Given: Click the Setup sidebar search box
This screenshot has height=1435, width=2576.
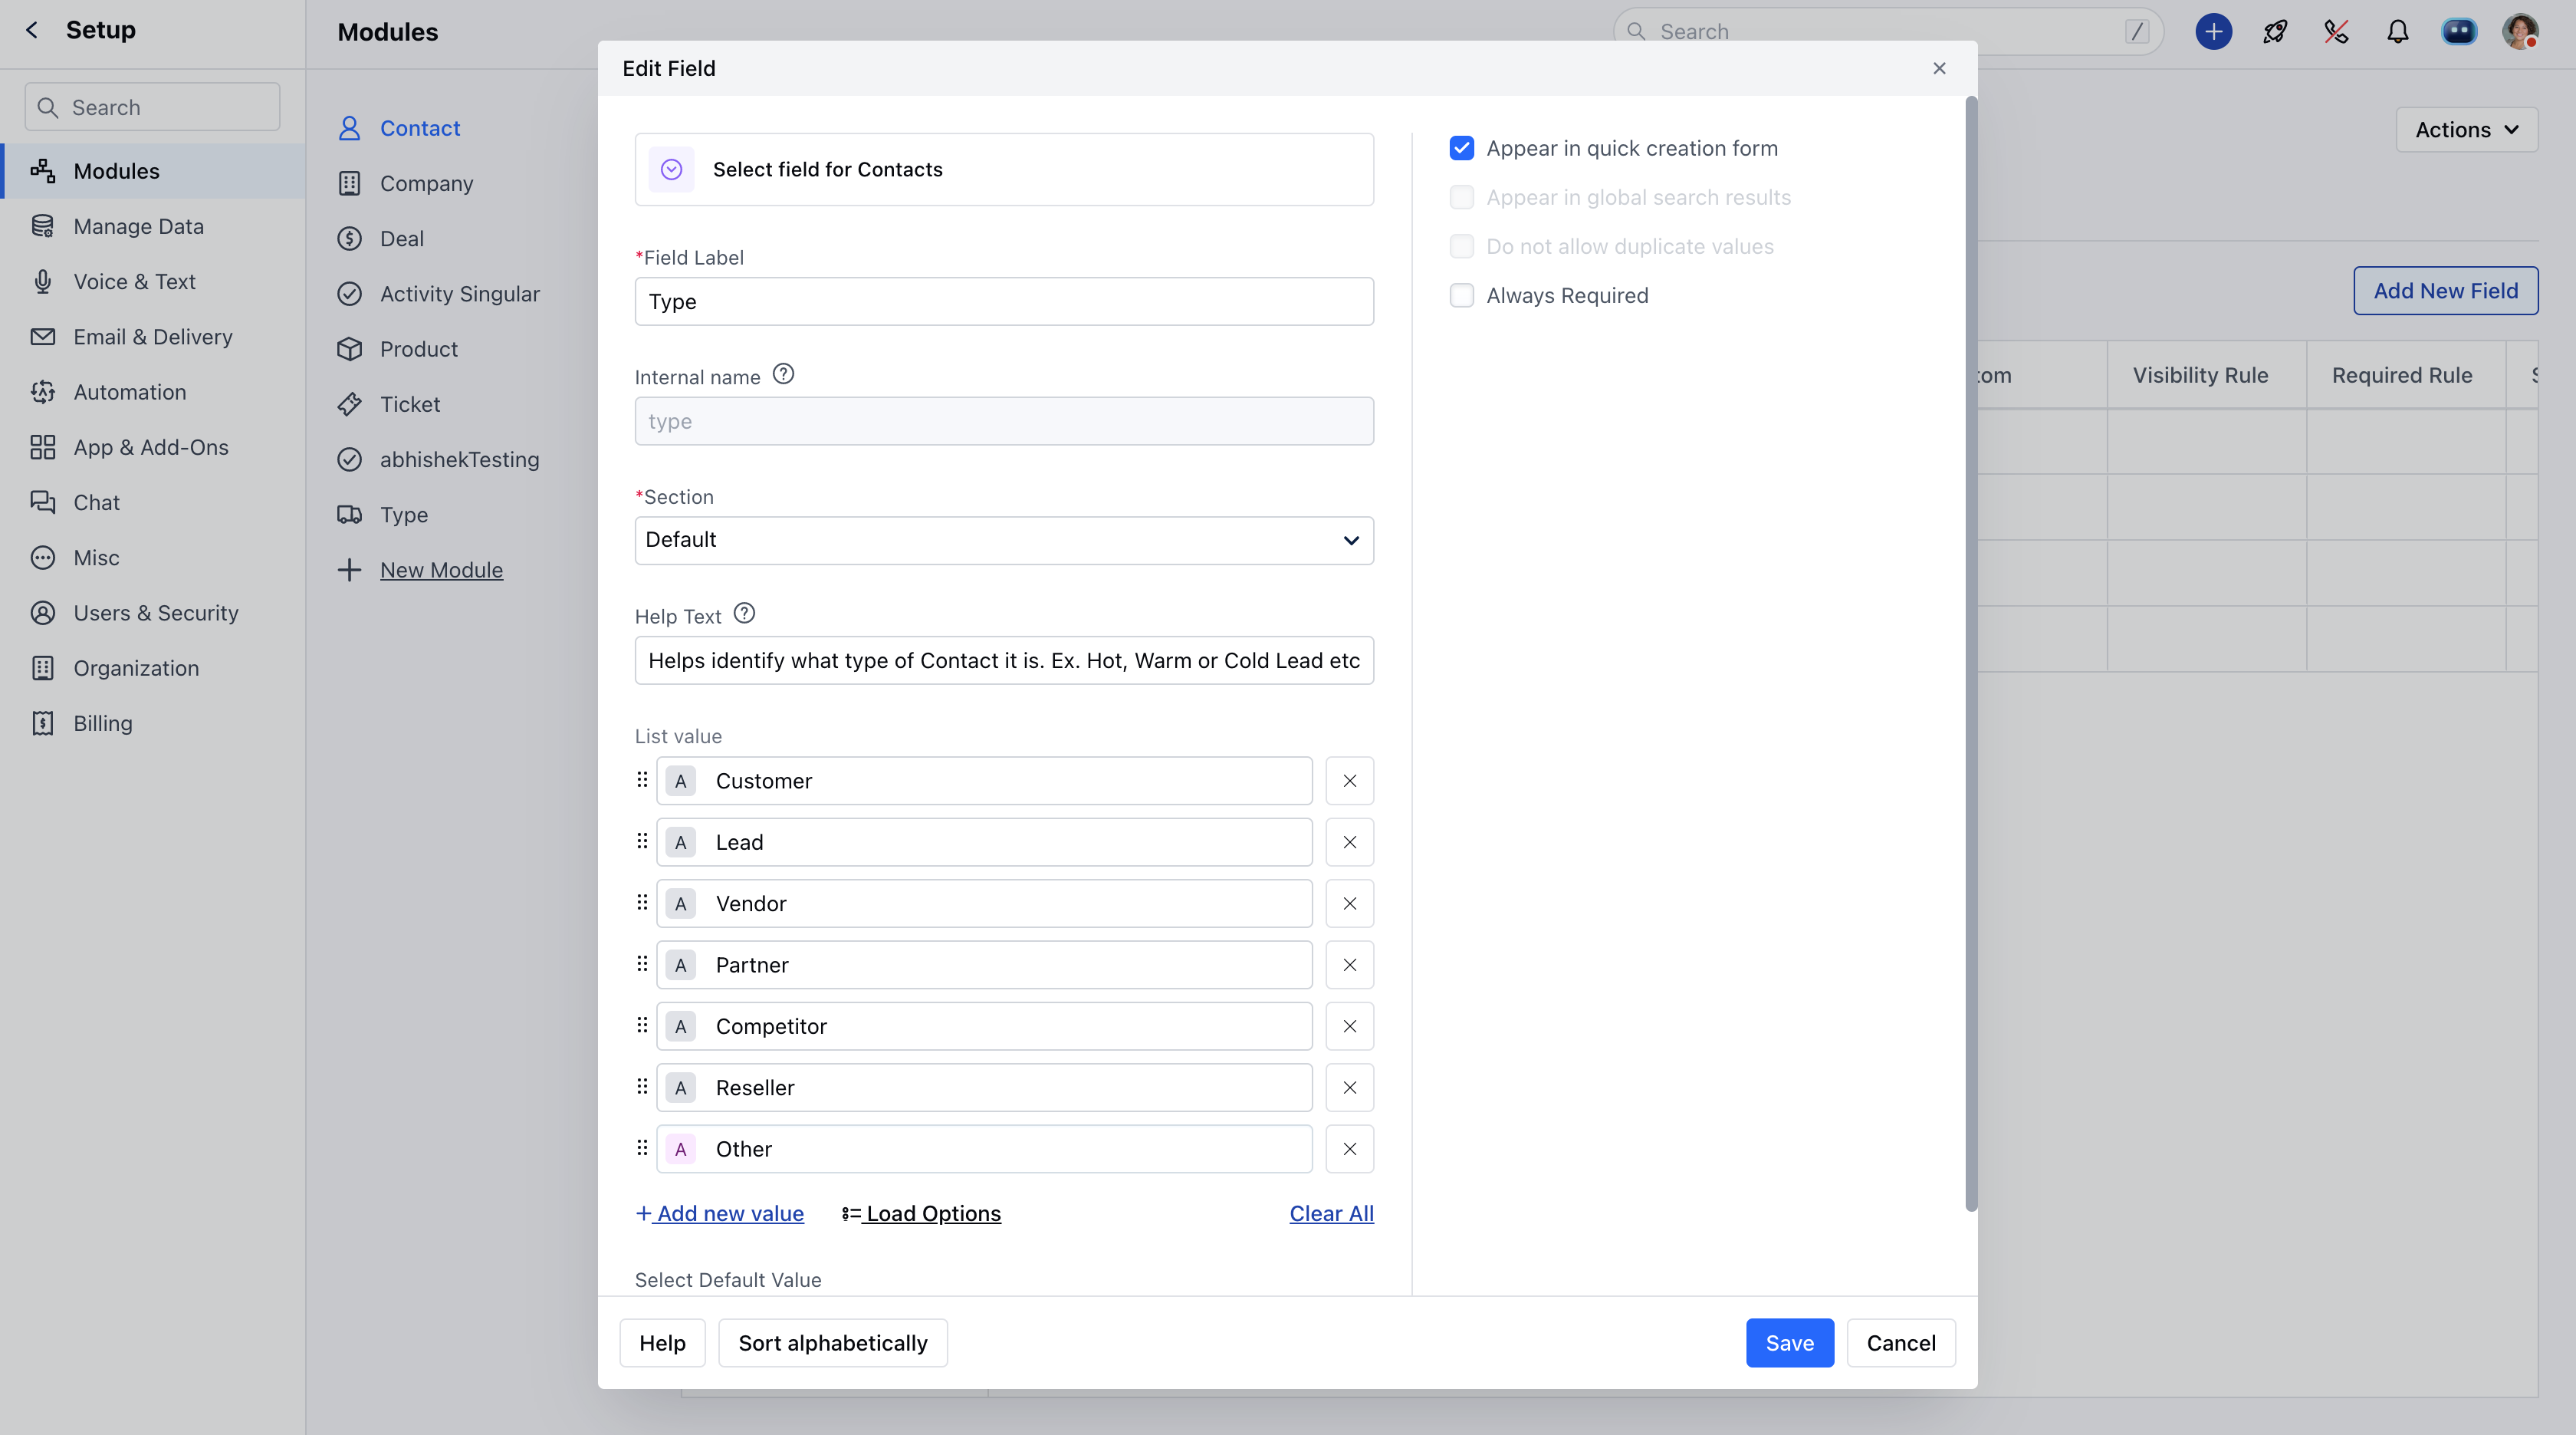Looking at the screenshot, I should [153, 107].
